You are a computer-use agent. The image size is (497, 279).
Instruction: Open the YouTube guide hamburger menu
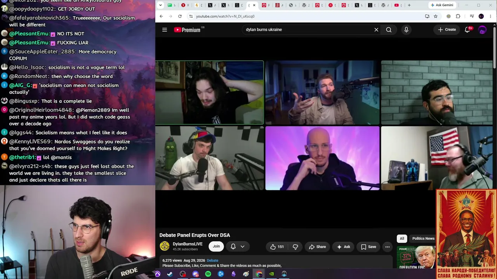click(x=165, y=29)
